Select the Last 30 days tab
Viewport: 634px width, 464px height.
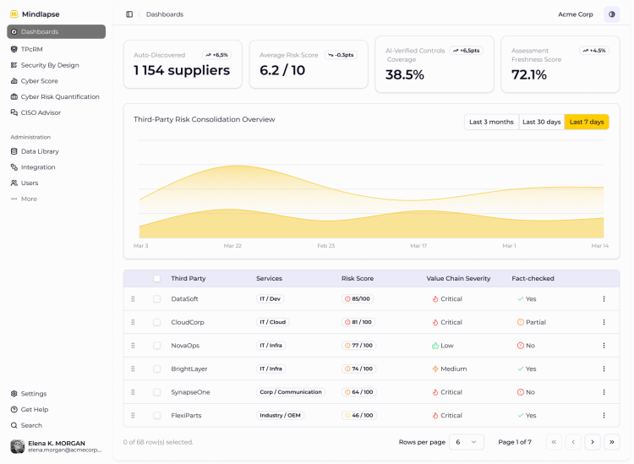click(541, 122)
